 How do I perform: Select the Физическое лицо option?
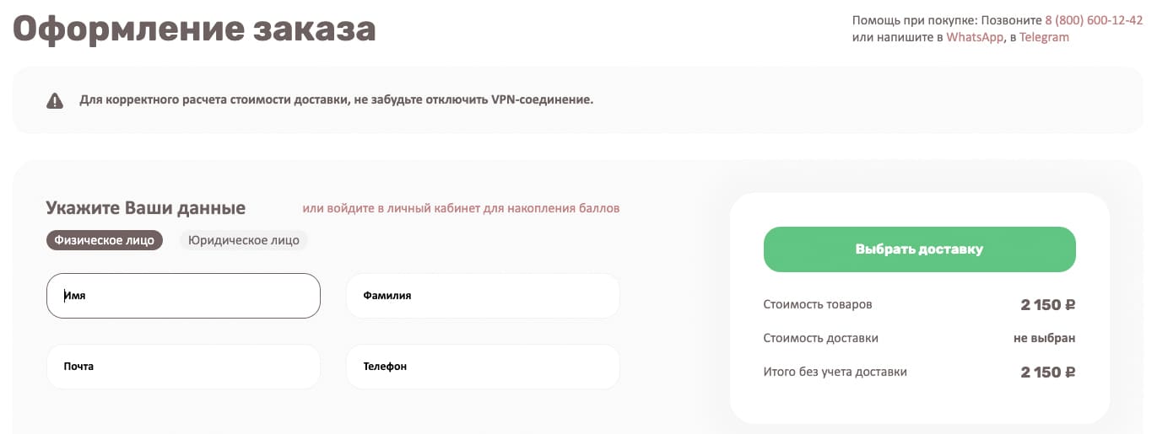105,240
